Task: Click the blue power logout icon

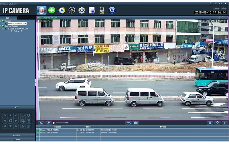Action: pos(112,10)
